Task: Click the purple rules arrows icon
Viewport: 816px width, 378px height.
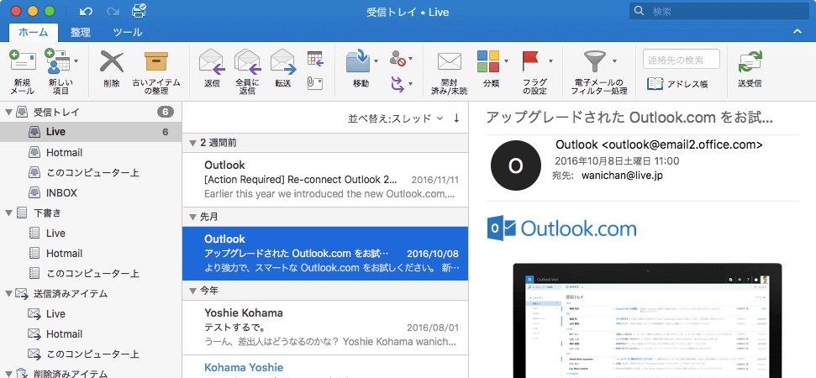Action: pyautogui.click(x=397, y=83)
